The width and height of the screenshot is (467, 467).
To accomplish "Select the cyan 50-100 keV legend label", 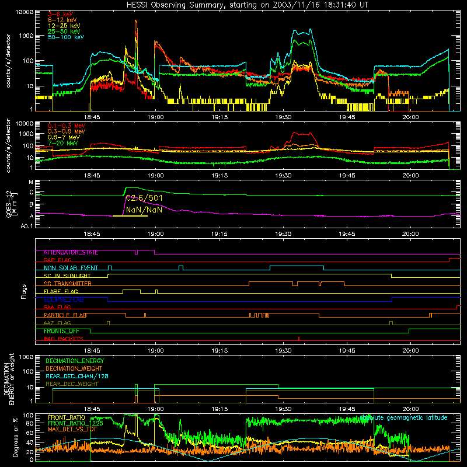I will pos(66,37).
